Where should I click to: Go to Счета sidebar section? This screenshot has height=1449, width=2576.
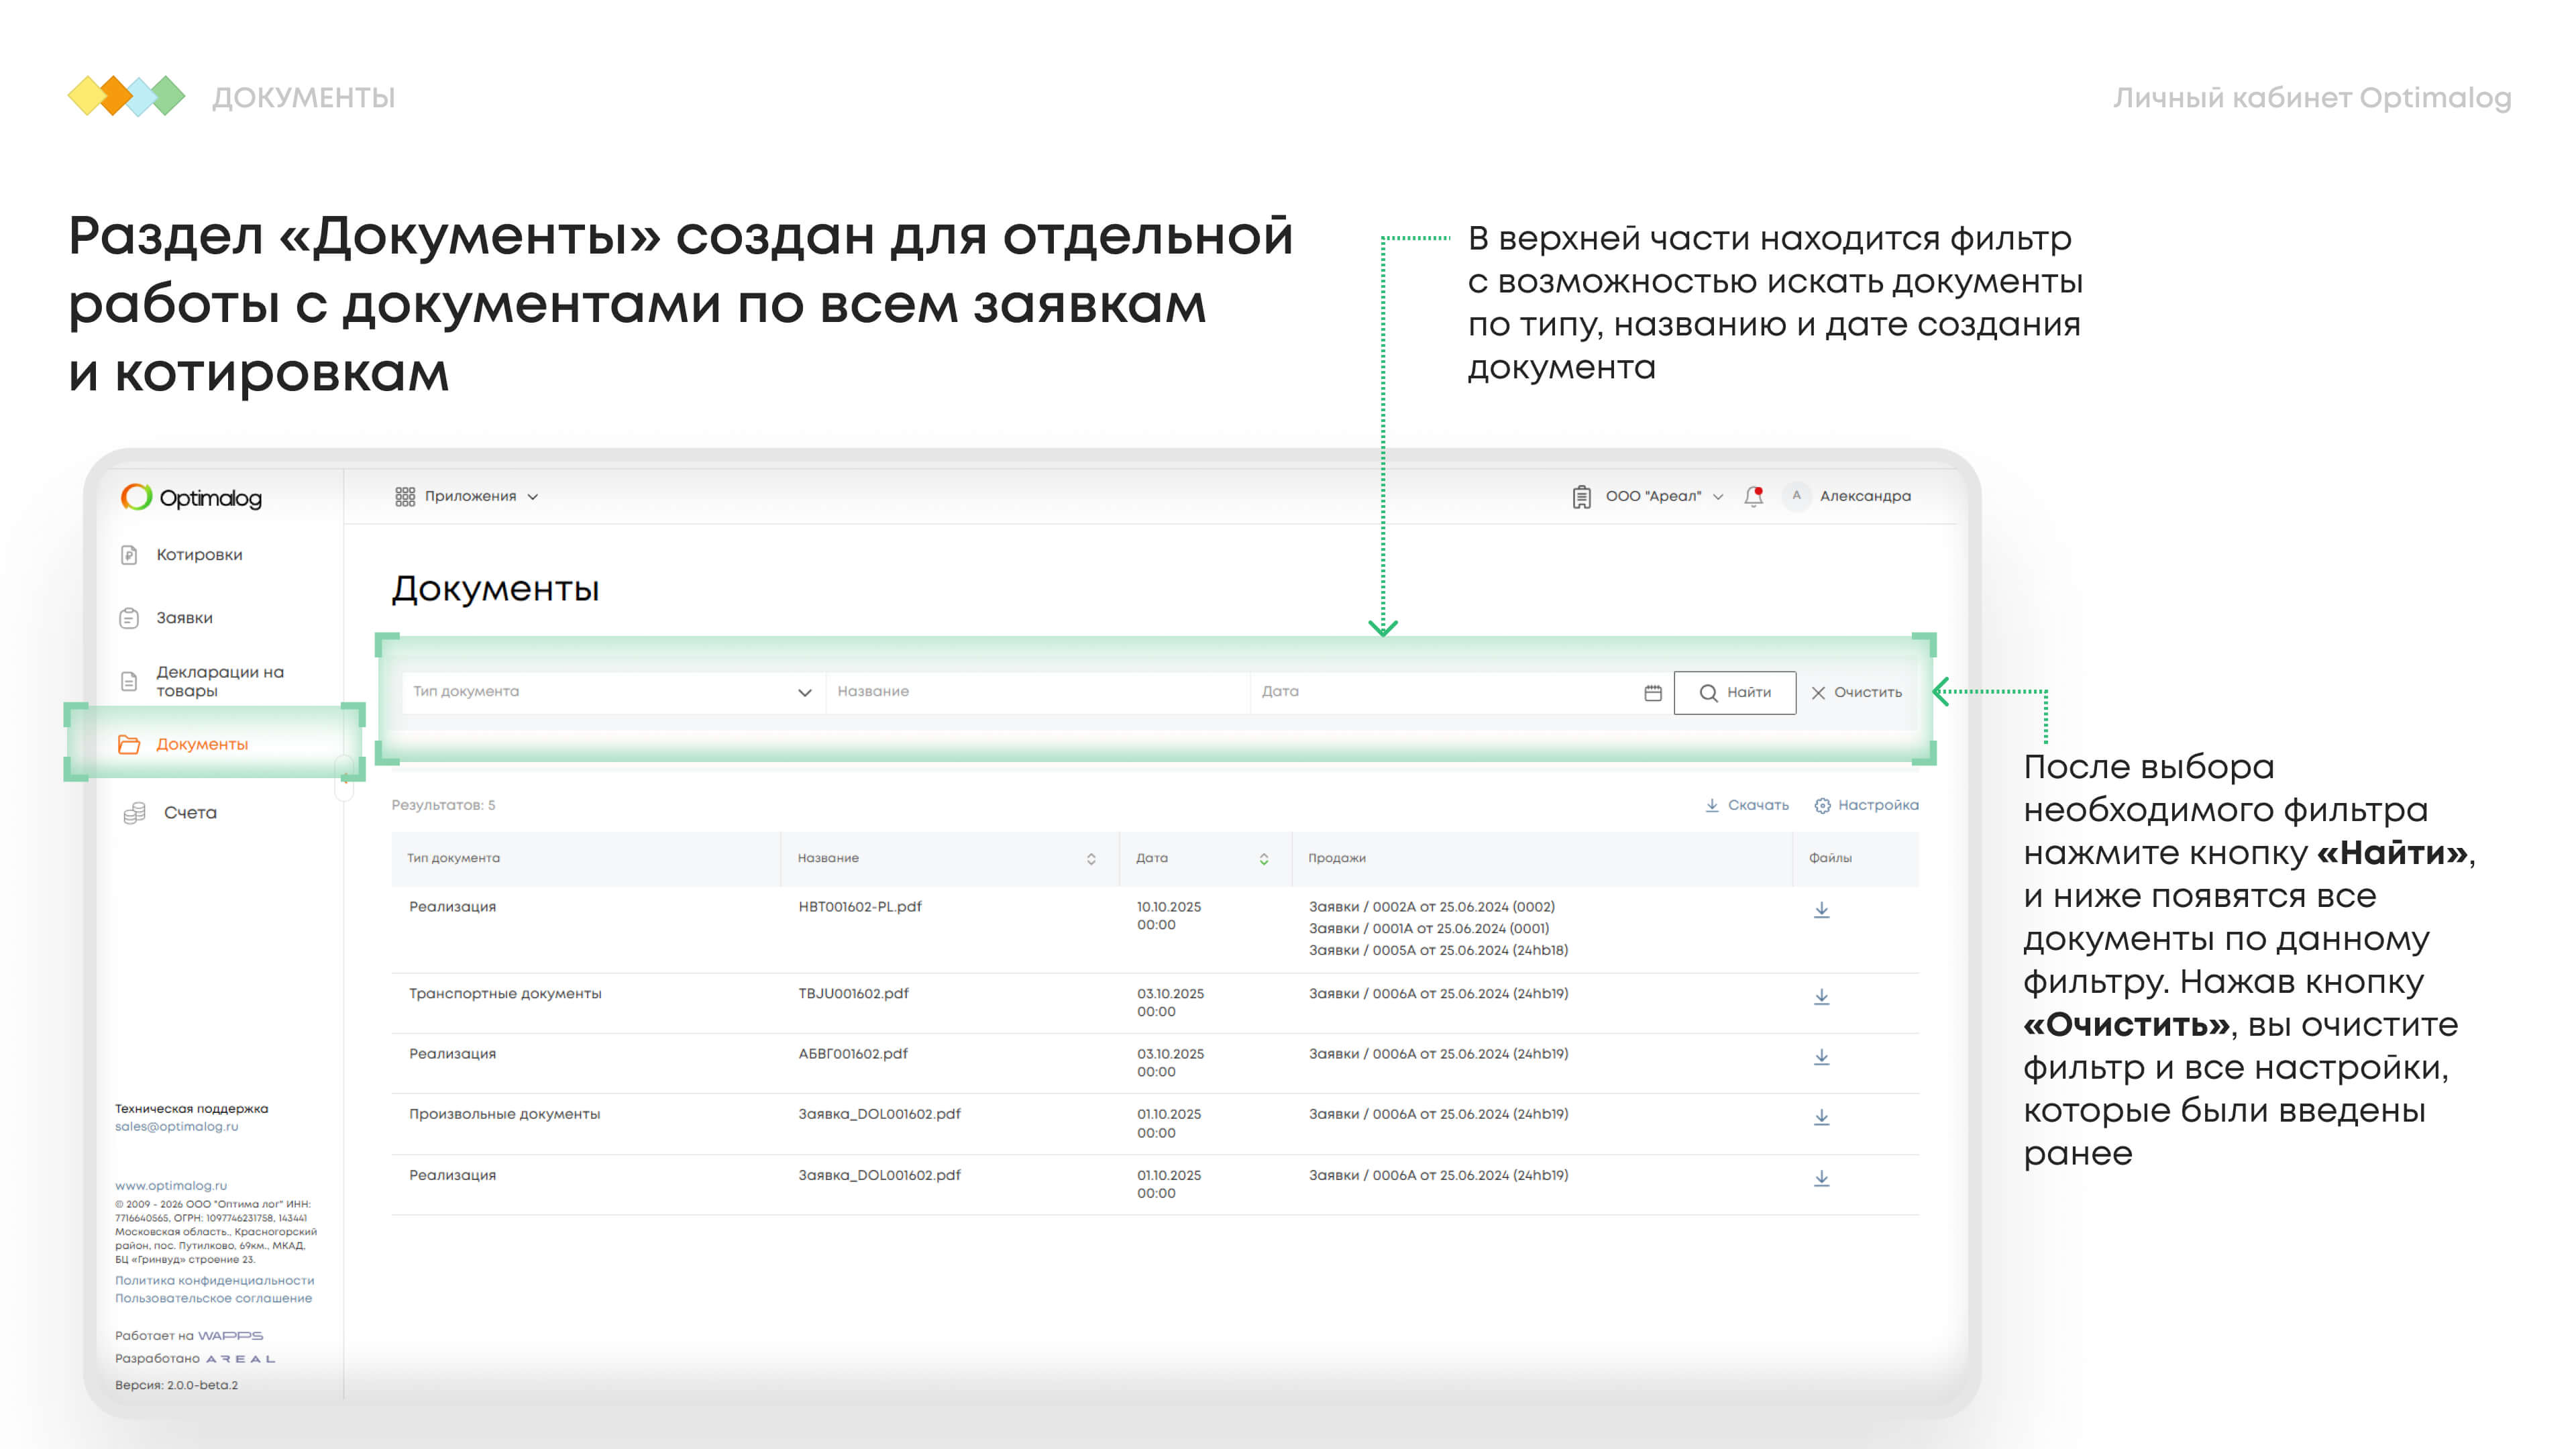pos(189,813)
